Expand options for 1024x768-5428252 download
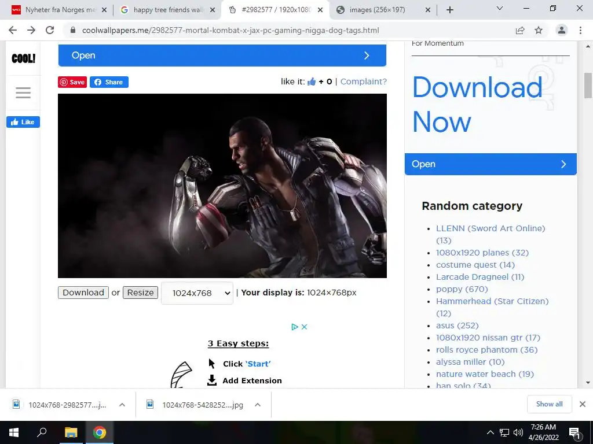 (x=258, y=405)
